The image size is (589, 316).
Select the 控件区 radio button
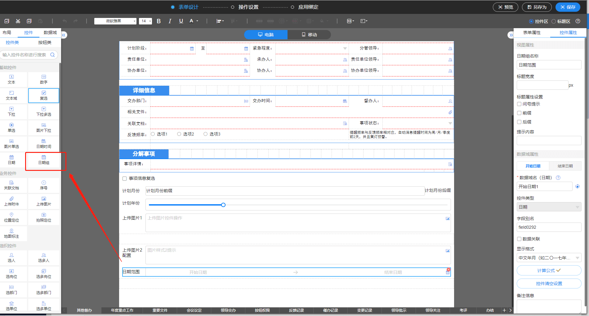click(531, 21)
